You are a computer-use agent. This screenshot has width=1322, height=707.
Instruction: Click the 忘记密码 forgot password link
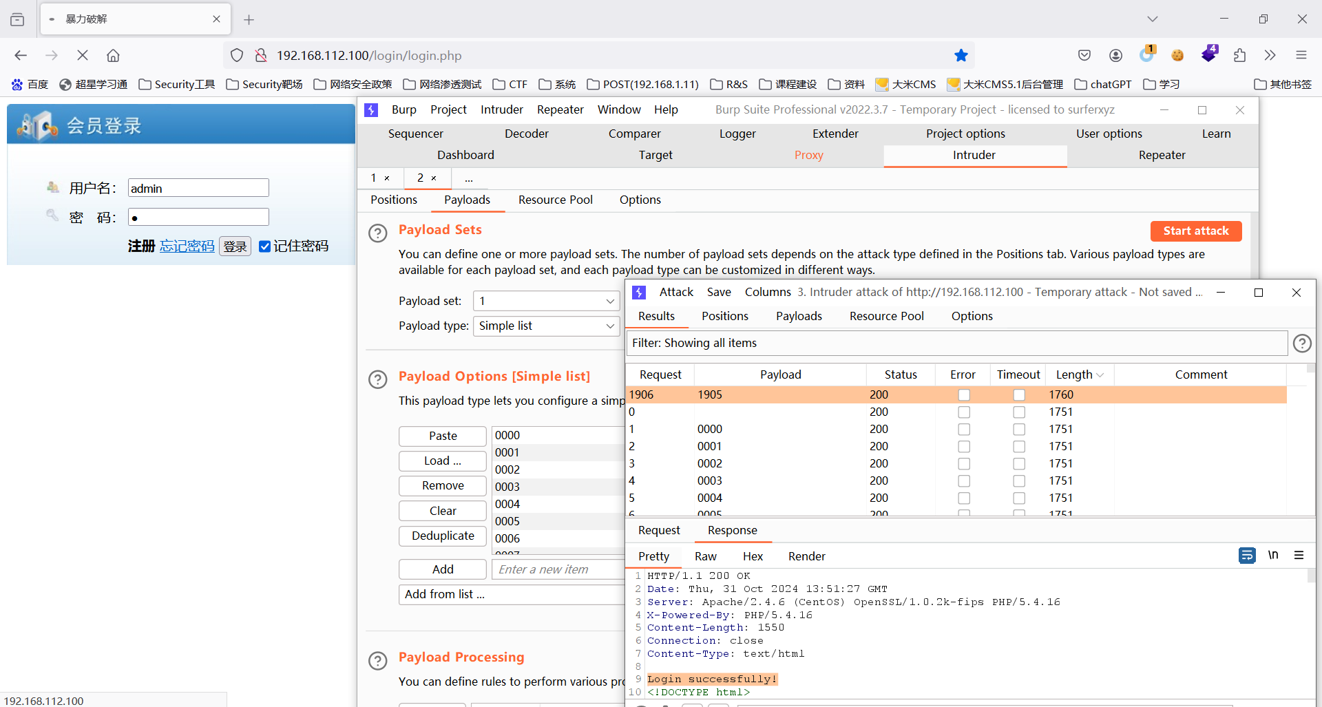tap(187, 246)
